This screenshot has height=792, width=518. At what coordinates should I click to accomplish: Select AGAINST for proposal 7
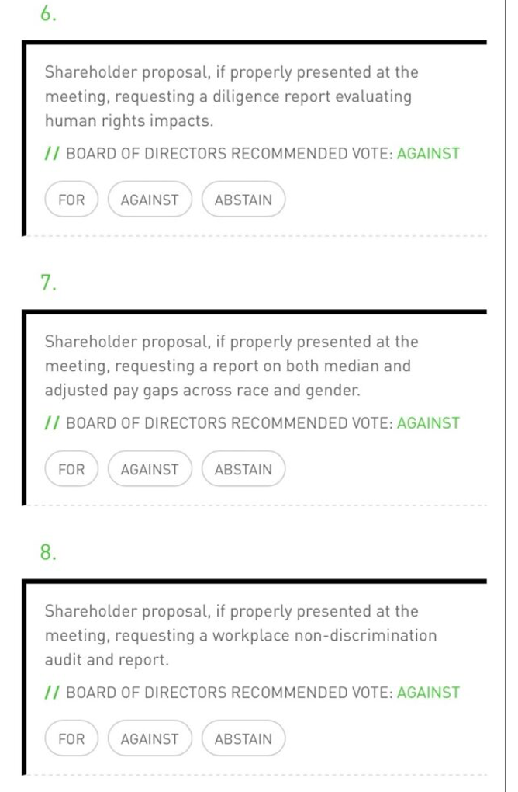pyautogui.click(x=150, y=469)
